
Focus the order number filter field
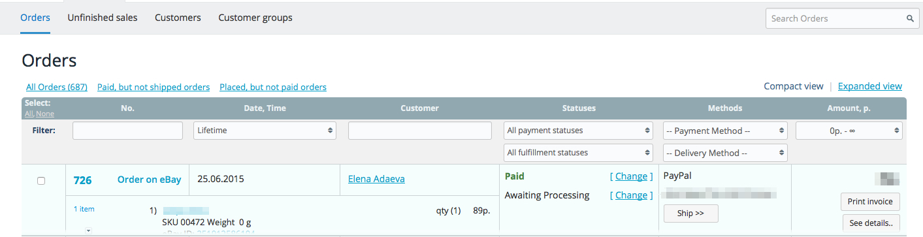127,131
